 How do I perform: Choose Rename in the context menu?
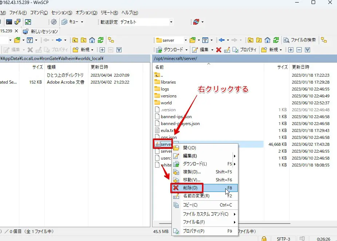point(196,196)
